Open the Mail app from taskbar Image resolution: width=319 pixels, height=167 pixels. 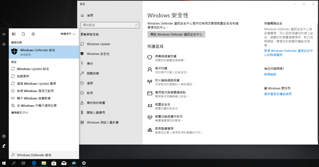click(x=64, y=163)
